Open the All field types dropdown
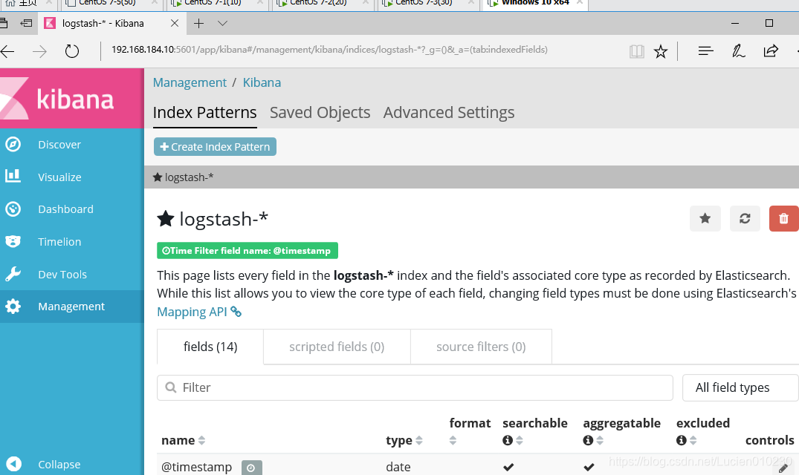The height and width of the screenshot is (475, 799). (x=740, y=387)
